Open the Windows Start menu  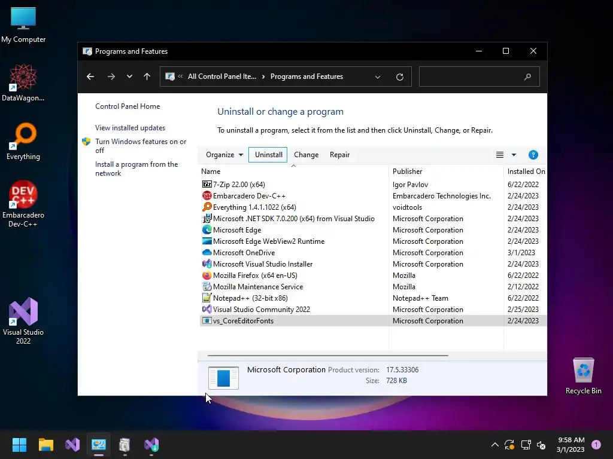pos(19,445)
